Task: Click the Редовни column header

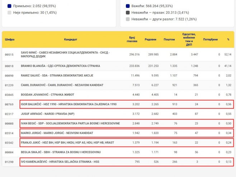Action: (x=151, y=39)
